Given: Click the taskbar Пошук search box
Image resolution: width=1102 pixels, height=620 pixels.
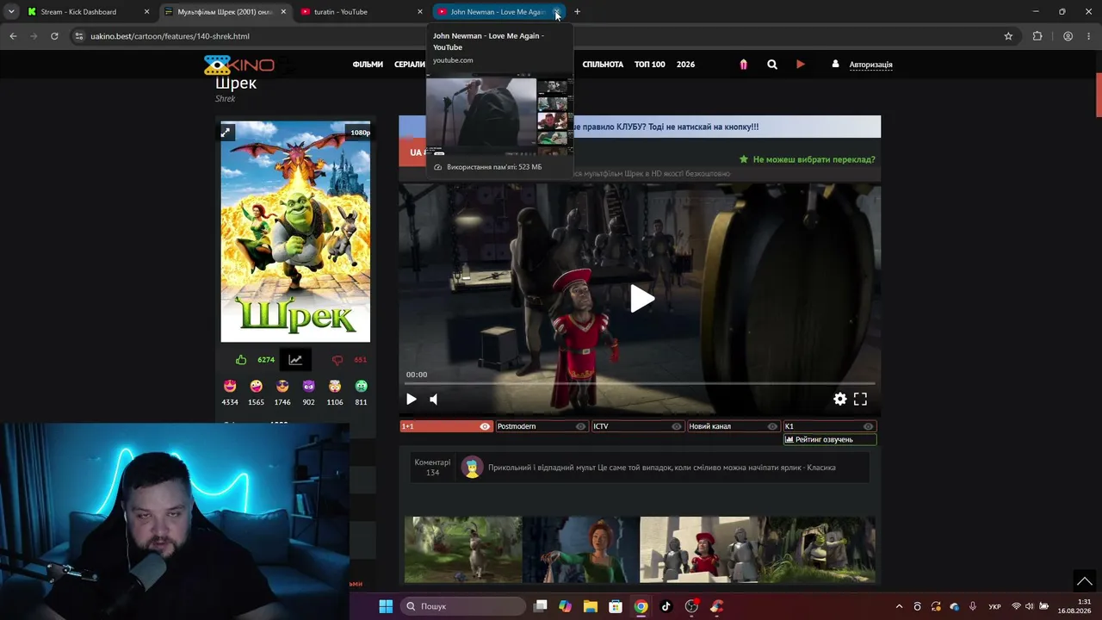Looking at the screenshot, I should tap(463, 606).
